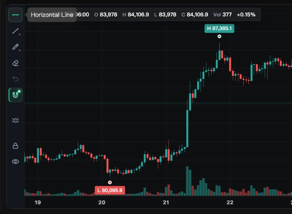The image size is (292, 214).
Task: Toggle drawings visibility eye icon
Action: click(x=15, y=162)
